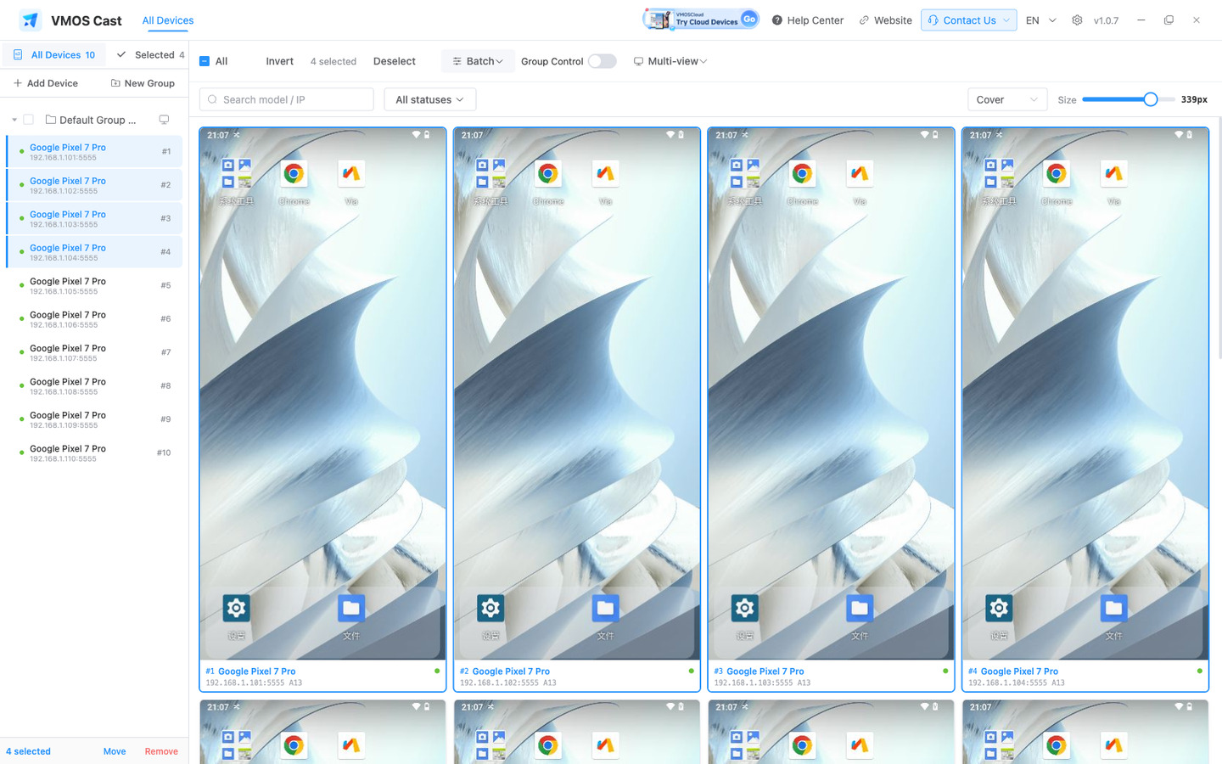Open the All statuses filter dropdown
Viewport: 1222px width, 764px height.
(430, 99)
